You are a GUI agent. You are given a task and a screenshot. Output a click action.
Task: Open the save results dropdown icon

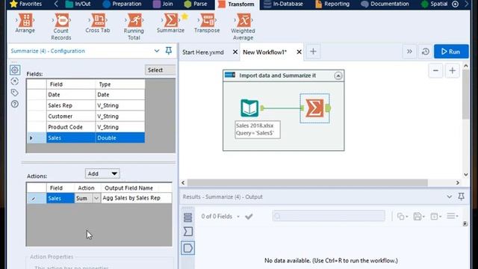pyautogui.click(x=419, y=216)
